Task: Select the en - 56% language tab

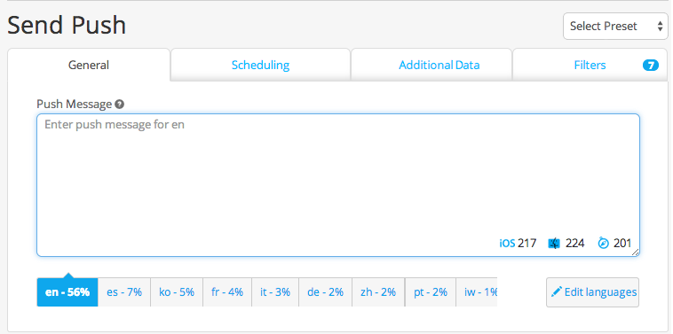Action: [x=67, y=292]
